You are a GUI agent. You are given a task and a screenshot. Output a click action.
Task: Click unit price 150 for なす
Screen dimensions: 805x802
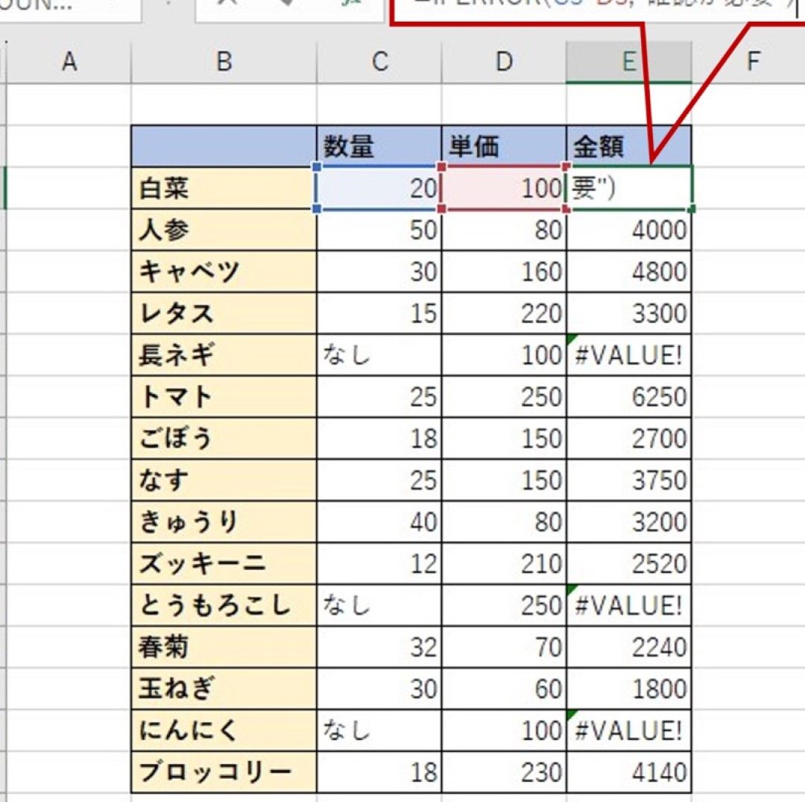tap(504, 480)
